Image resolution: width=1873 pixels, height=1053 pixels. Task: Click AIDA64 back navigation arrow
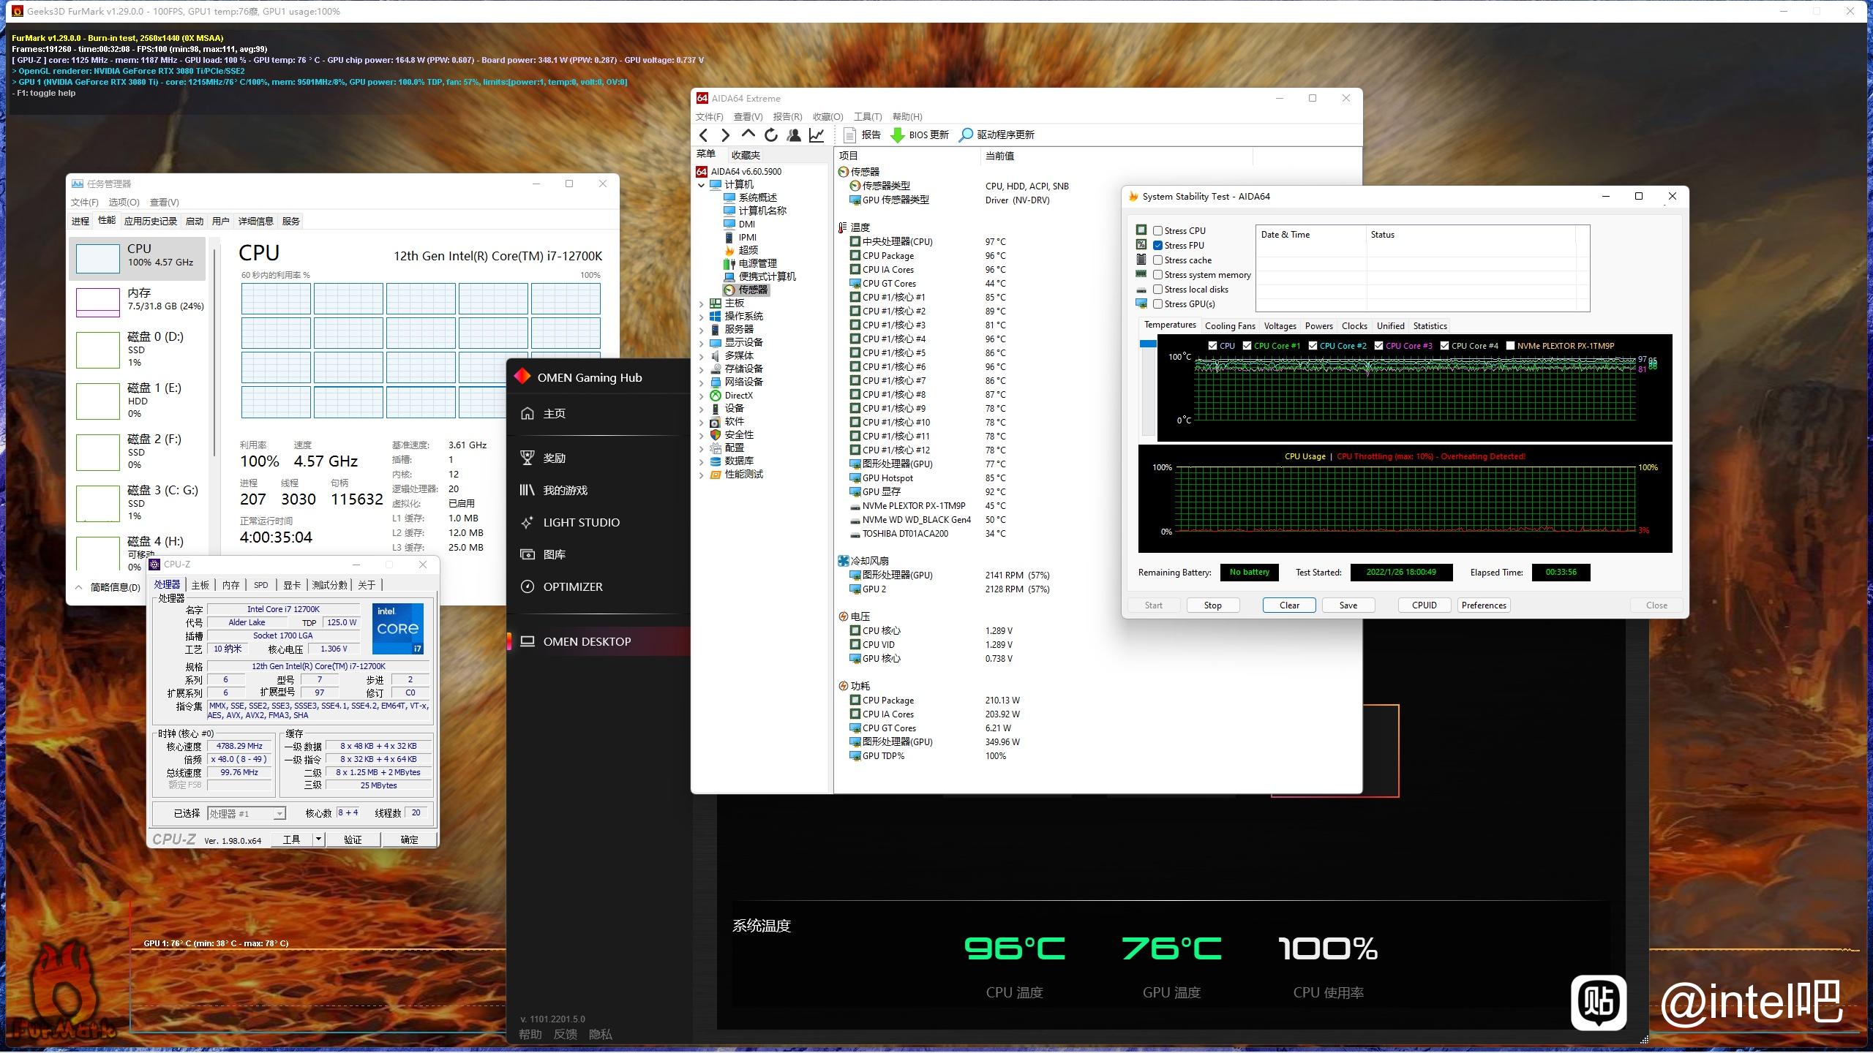point(703,135)
